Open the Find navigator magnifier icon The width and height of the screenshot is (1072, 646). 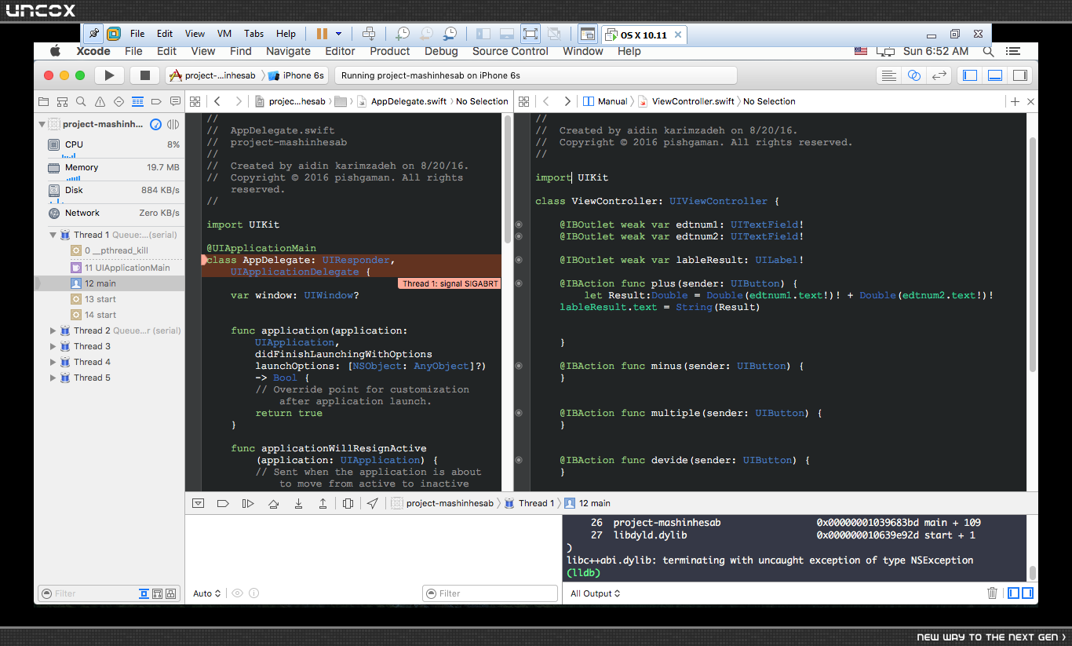click(82, 101)
